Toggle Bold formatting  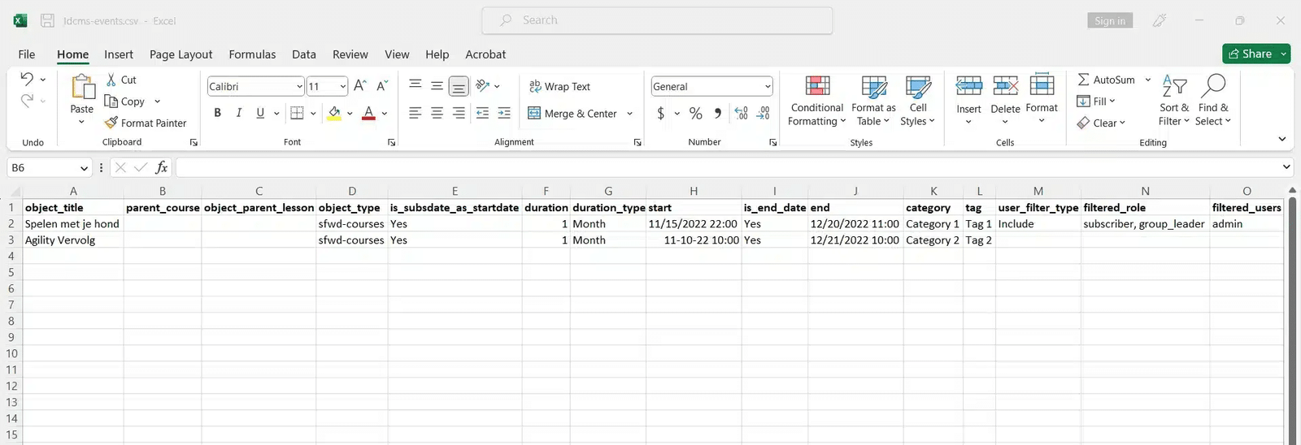(x=218, y=113)
